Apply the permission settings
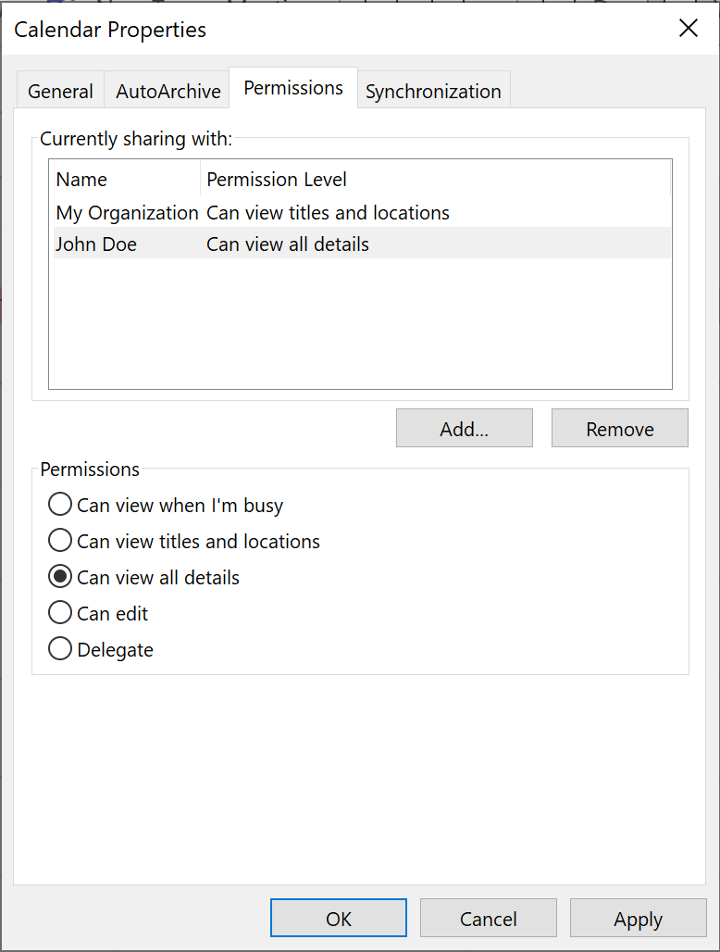The height and width of the screenshot is (952, 720). (x=638, y=919)
